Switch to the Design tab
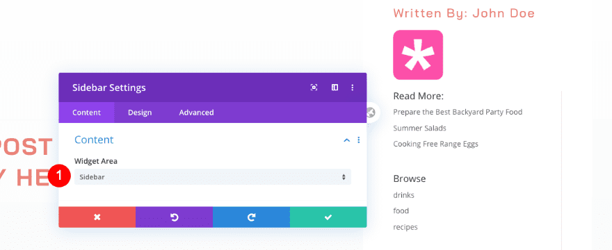 (140, 112)
